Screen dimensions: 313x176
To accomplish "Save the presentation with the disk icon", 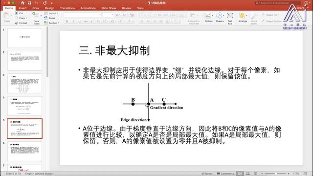I will pyautogui.click(x=29, y=3).
